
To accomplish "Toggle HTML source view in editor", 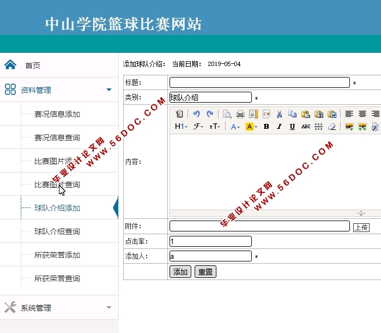I will [179, 114].
